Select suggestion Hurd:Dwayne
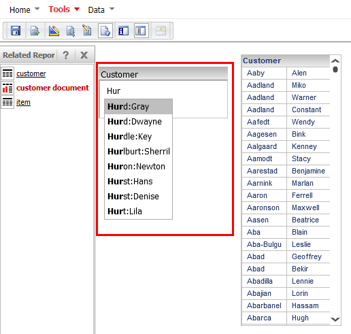The height and width of the screenshot is (334, 351). (138, 122)
